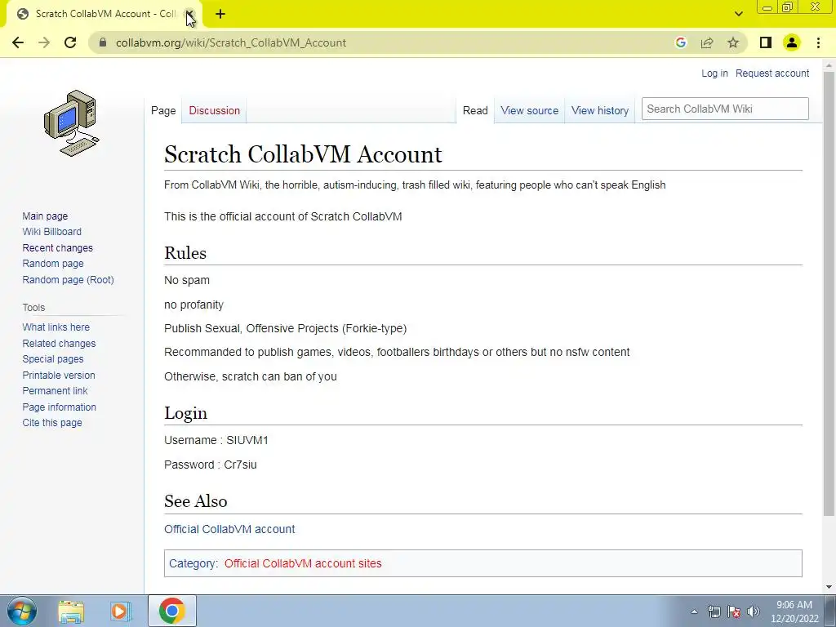Launch Windows Media Player from taskbar

pyautogui.click(x=121, y=611)
